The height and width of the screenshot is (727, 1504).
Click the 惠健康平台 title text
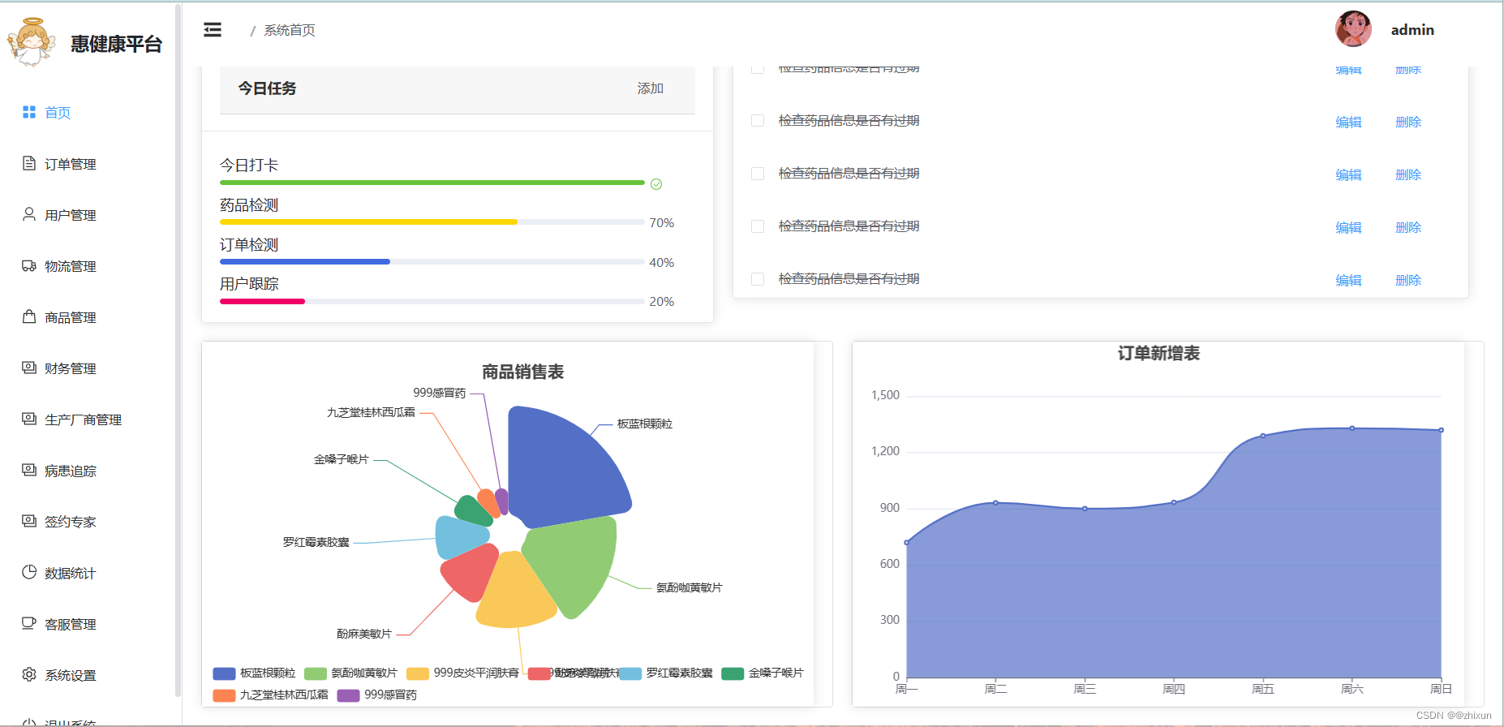pyautogui.click(x=116, y=44)
